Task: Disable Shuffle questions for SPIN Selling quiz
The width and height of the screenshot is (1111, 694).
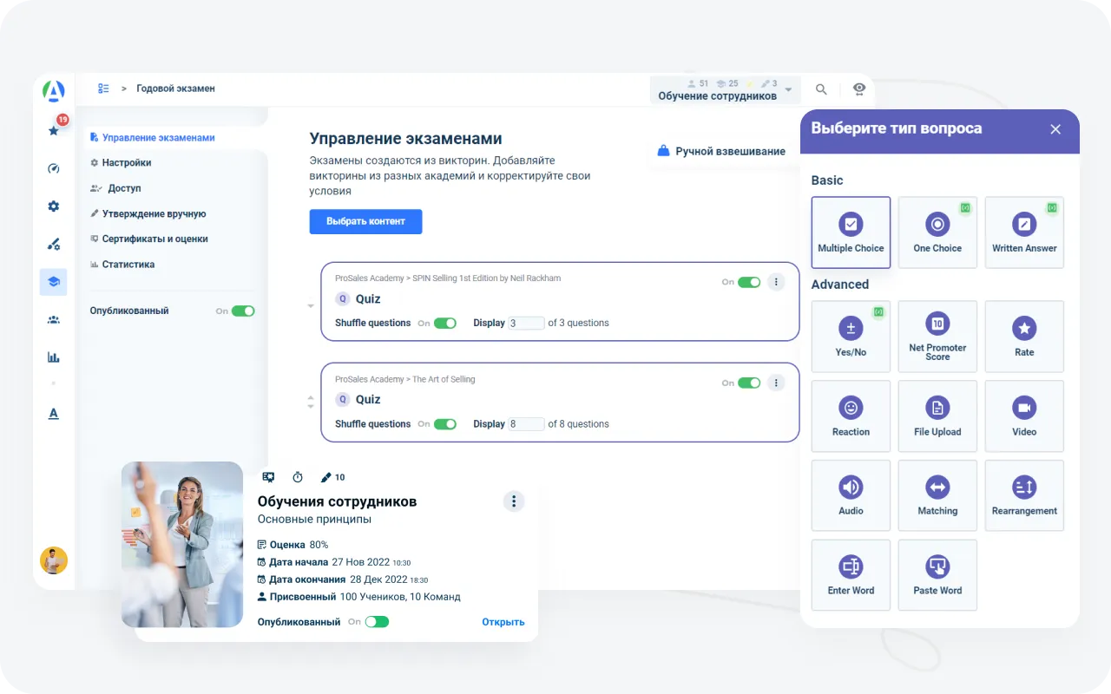Action: point(445,323)
